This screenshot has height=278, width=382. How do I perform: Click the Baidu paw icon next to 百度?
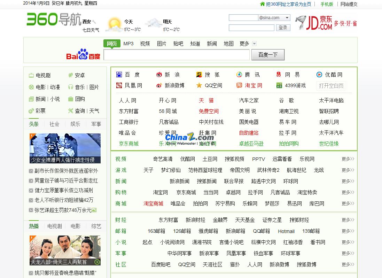click(x=119, y=75)
